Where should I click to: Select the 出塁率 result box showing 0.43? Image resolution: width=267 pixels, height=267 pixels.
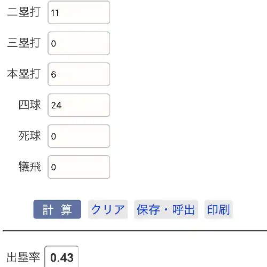tap(61, 256)
